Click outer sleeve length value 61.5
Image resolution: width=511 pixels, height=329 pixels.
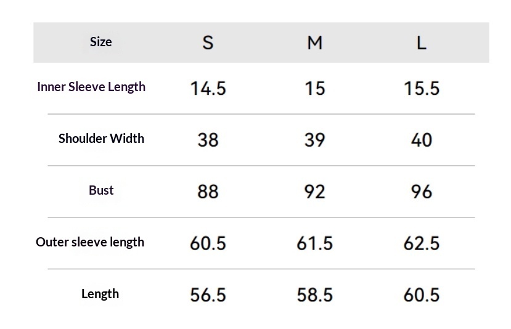(x=314, y=243)
